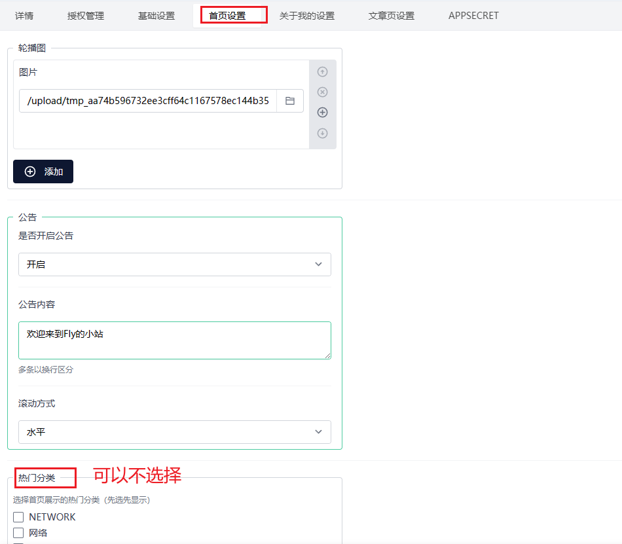
Task: Open the 滚动方式 dropdown showing 水平
Action: pyautogui.click(x=175, y=432)
